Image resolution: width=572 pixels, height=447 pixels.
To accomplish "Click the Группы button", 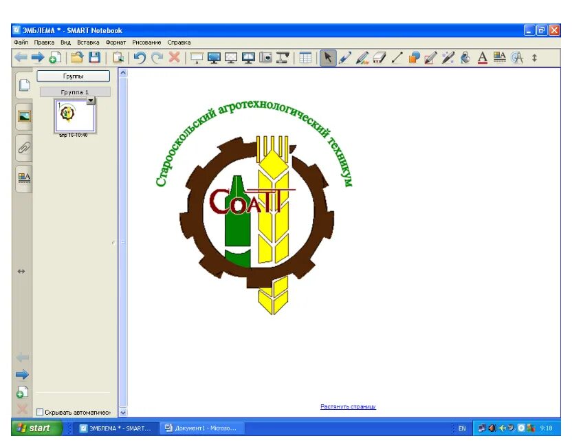I will (x=74, y=76).
